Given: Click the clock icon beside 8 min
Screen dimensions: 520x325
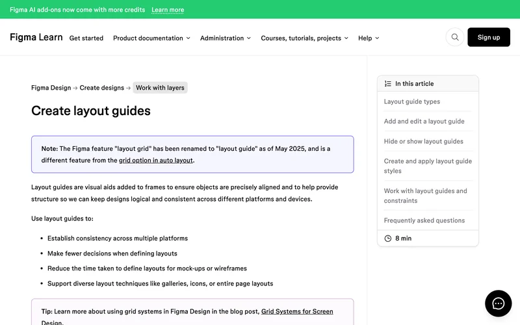Looking at the screenshot, I should [x=387, y=239].
